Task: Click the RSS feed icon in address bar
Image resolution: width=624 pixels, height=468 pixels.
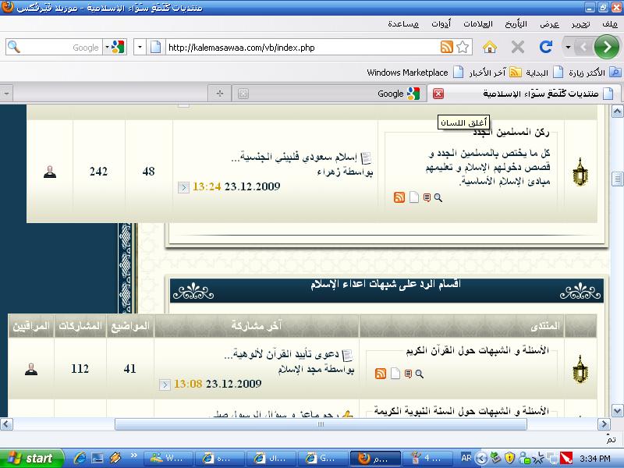Action: (x=447, y=48)
